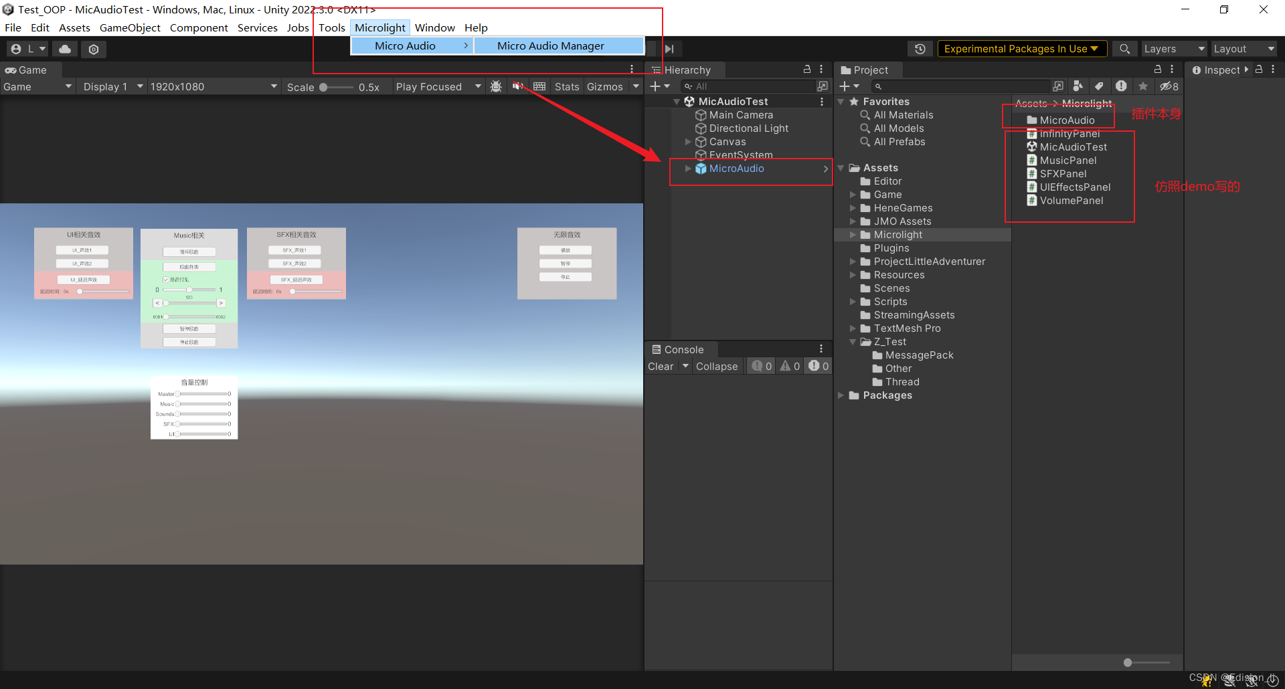Click the Clear button in Console
1285x689 pixels.
[x=659, y=366]
